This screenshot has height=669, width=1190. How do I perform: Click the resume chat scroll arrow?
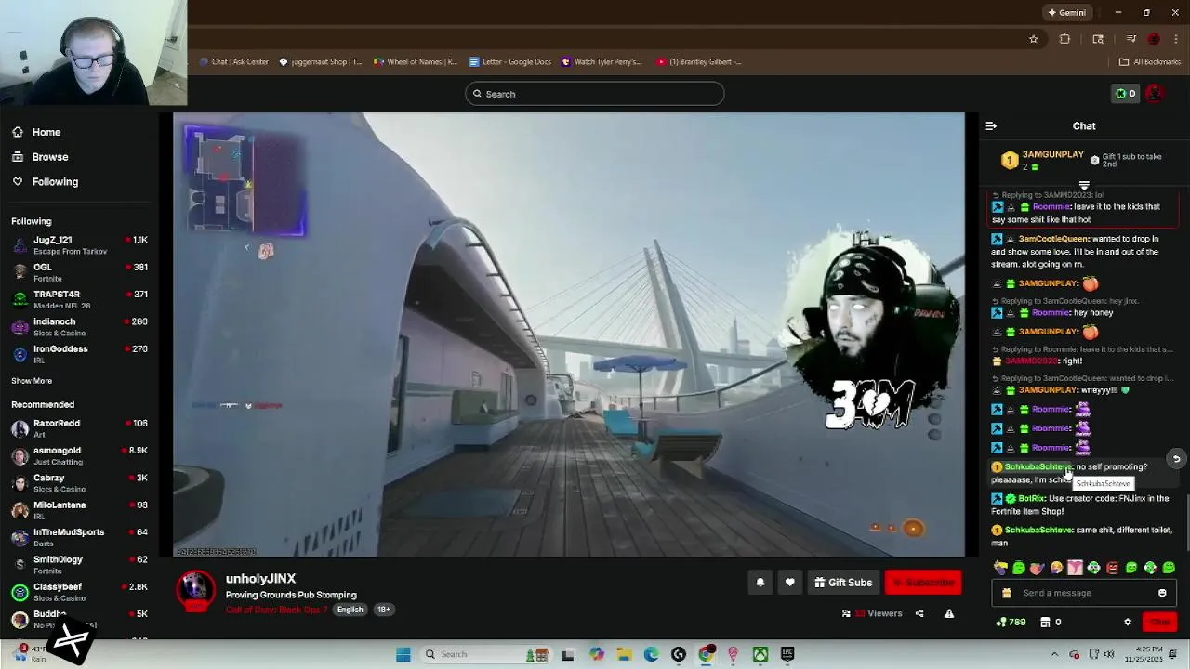1176,459
